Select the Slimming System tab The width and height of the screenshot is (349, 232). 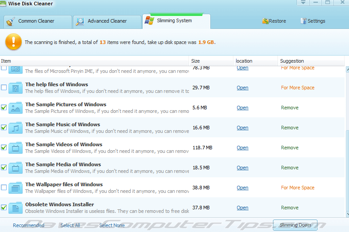(x=177, y=21)
